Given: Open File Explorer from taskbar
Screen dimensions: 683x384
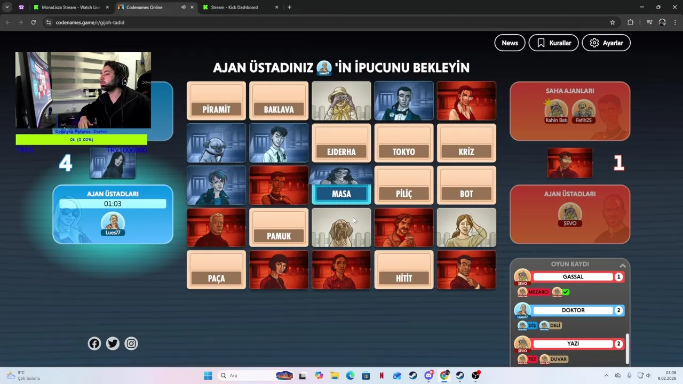Looking at the screenshot, I should coord(335,375).
